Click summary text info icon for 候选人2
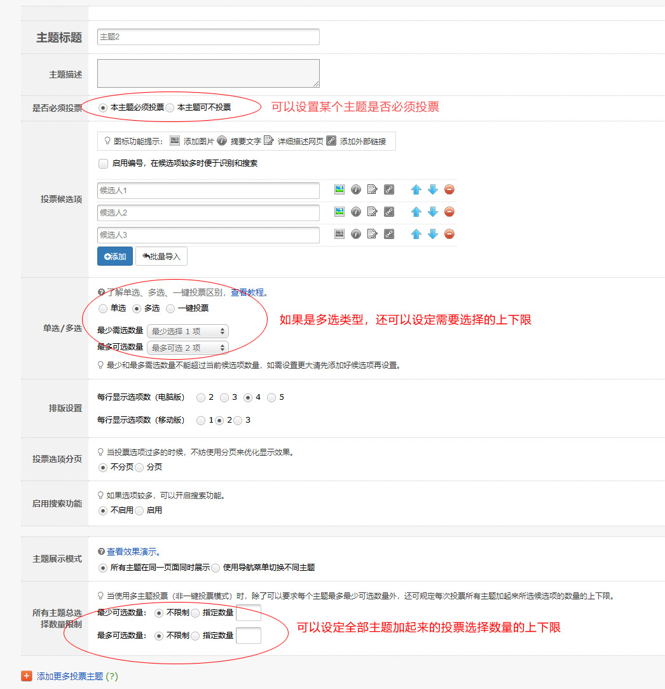665x689 pixels. pos(356,212)
